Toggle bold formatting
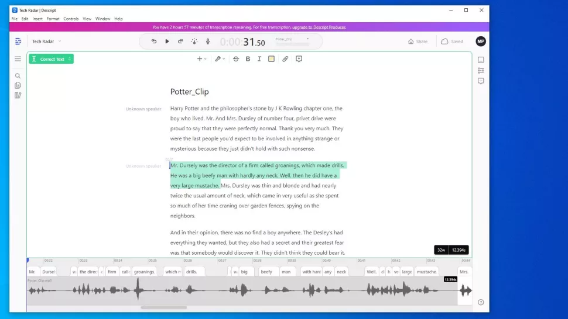 pos(248,59)
